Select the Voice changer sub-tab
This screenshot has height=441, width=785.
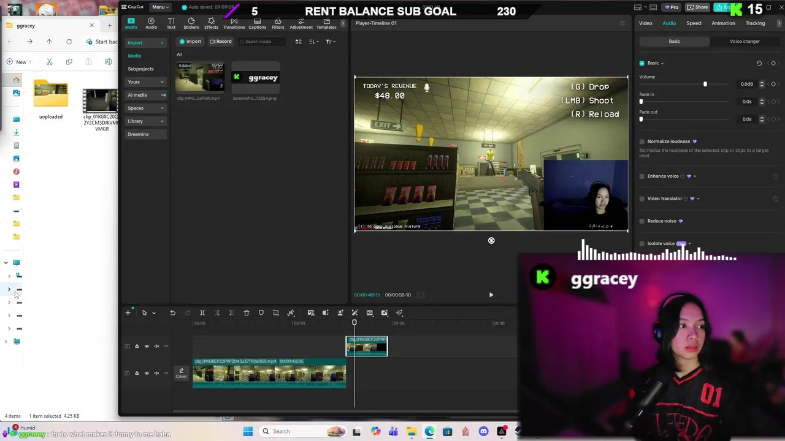click(745, 41)
